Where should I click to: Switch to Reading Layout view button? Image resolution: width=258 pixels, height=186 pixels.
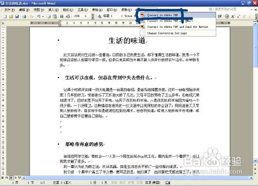(20, 177)
